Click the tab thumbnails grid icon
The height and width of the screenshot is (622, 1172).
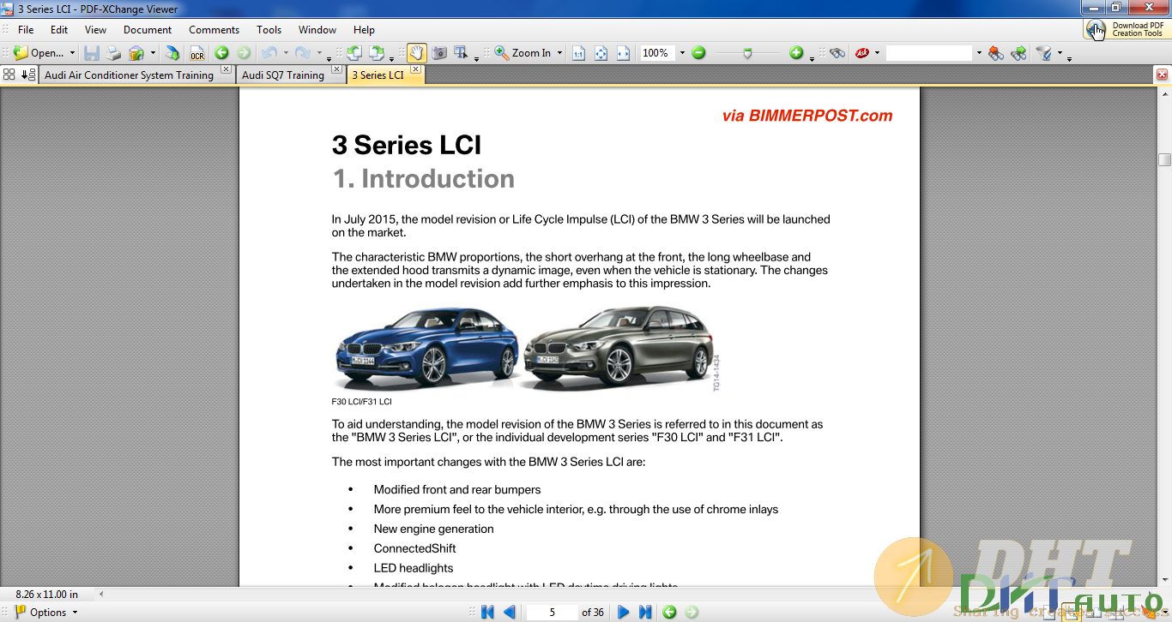coord(9,75)
